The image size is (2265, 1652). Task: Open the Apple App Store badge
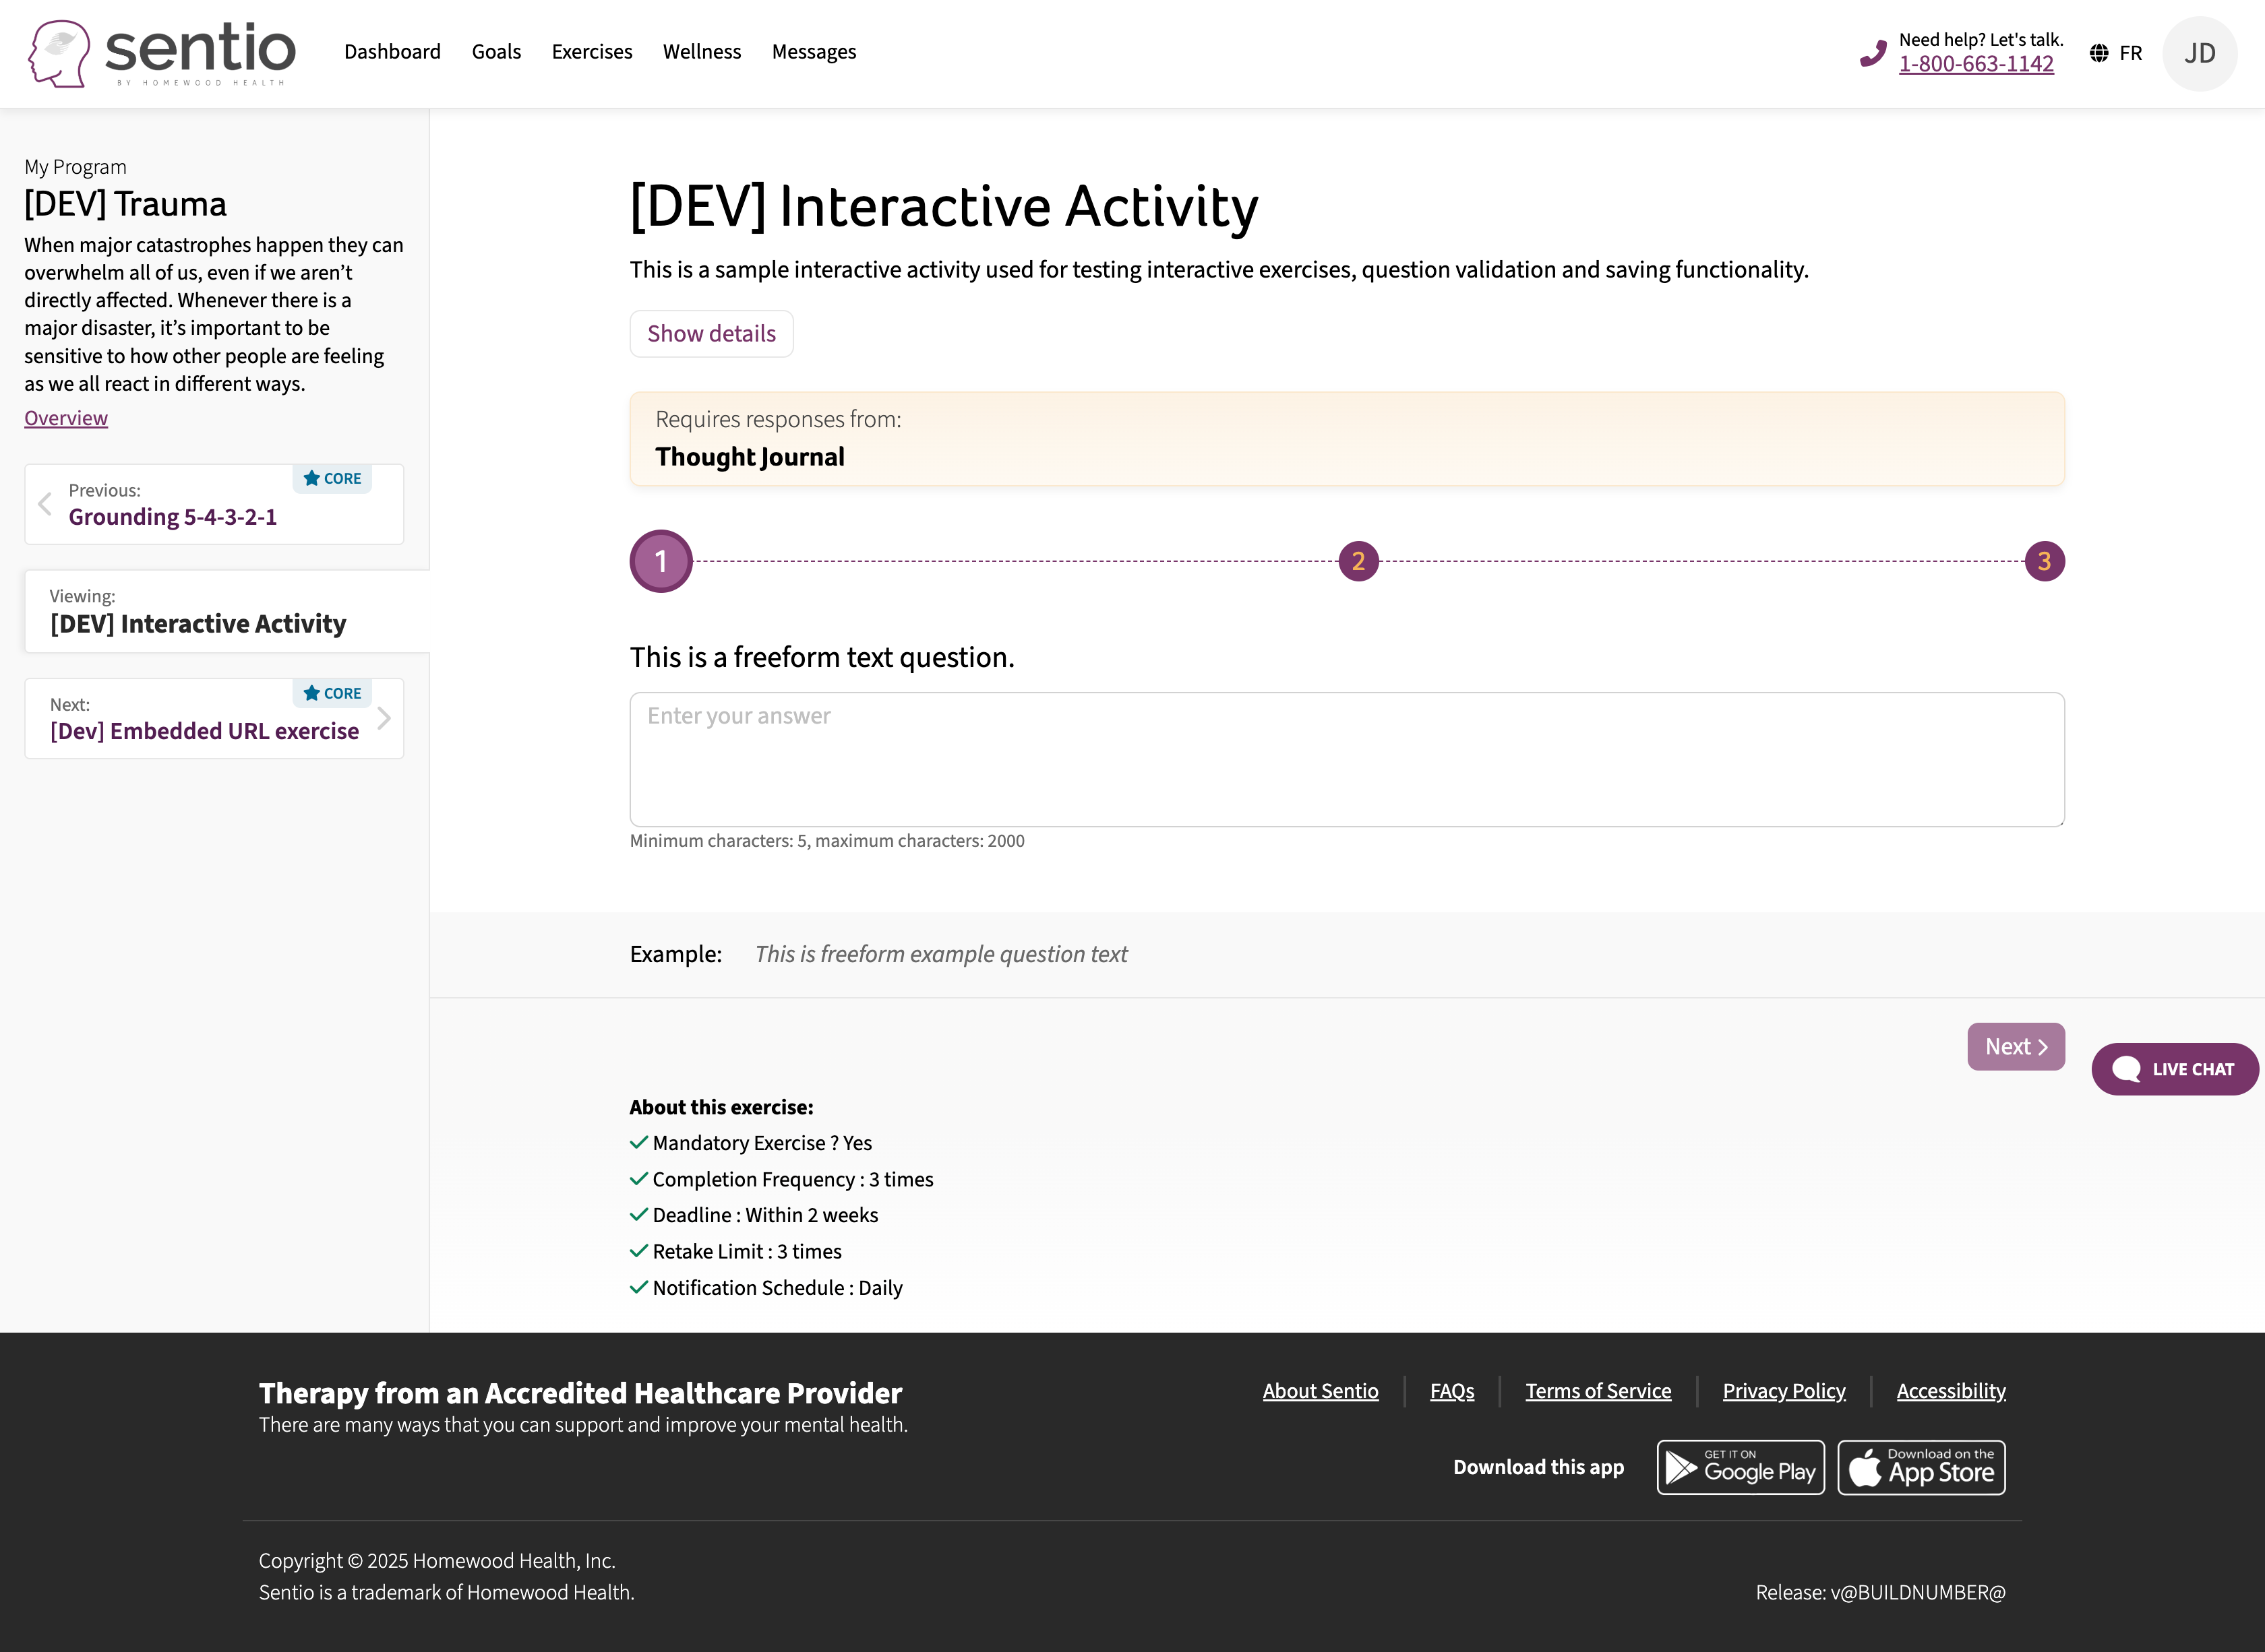point(1921,1467)
